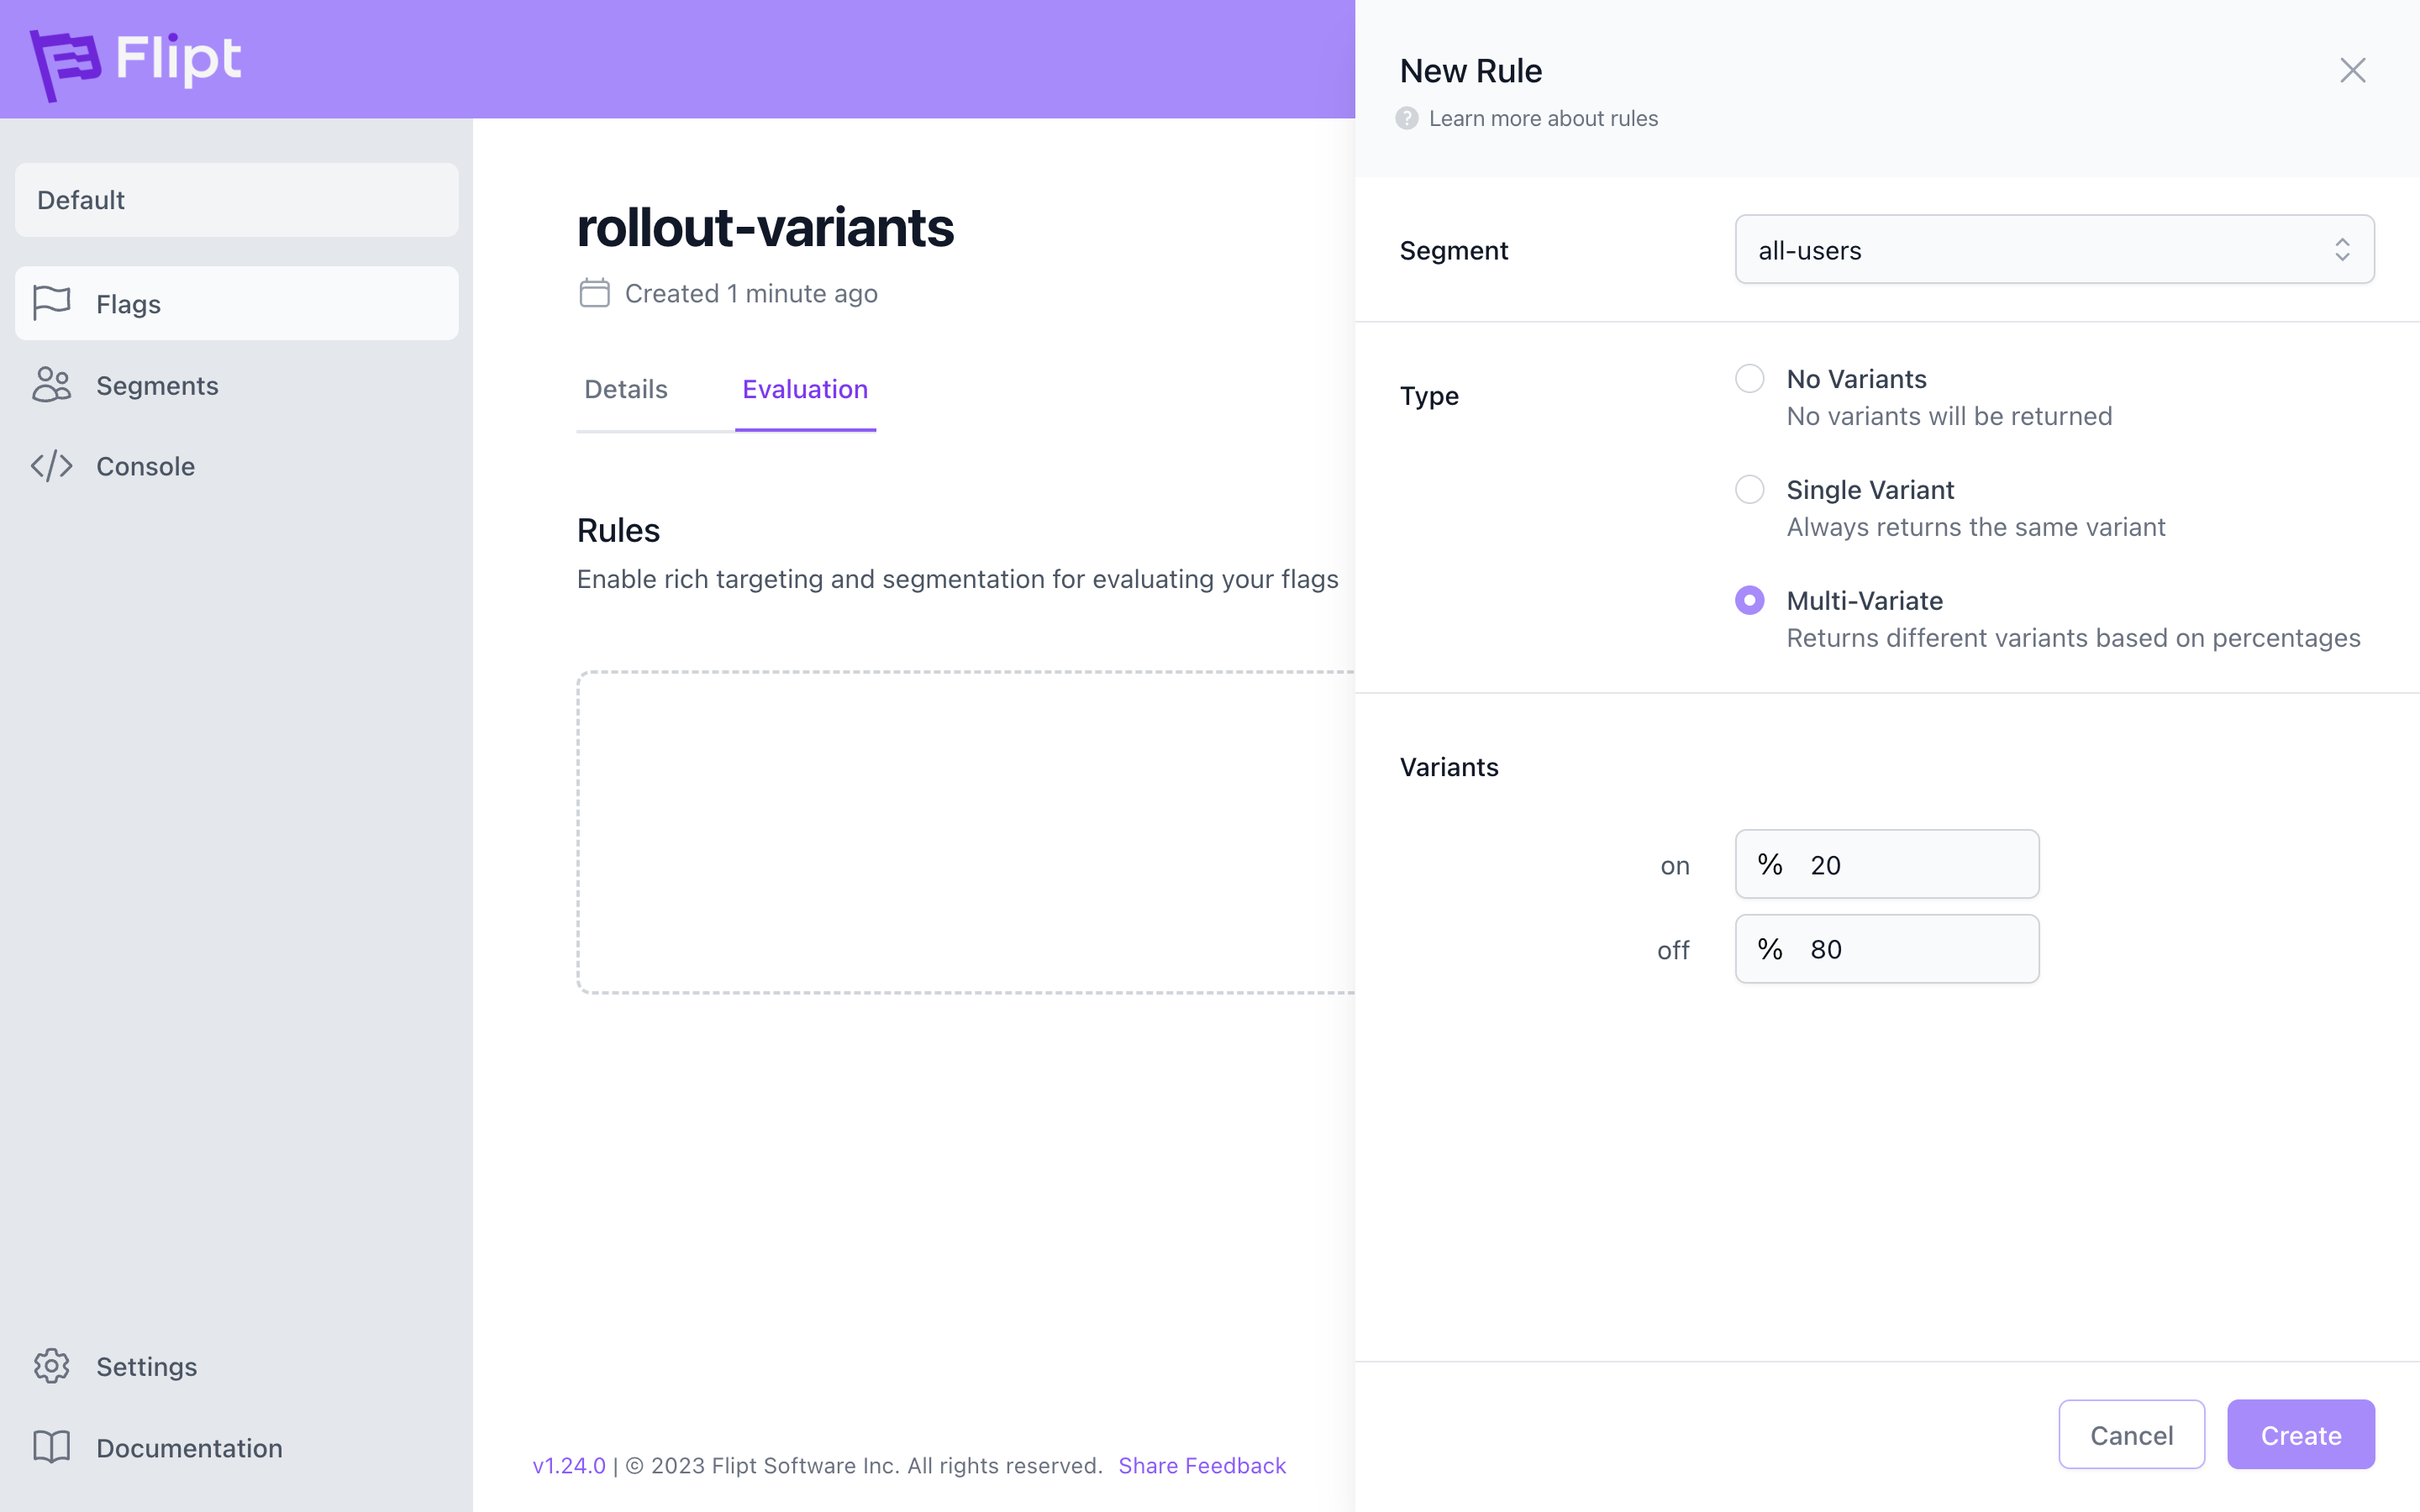
Task: Open Documentation via the book icon
Action: tap(52, 1447)
